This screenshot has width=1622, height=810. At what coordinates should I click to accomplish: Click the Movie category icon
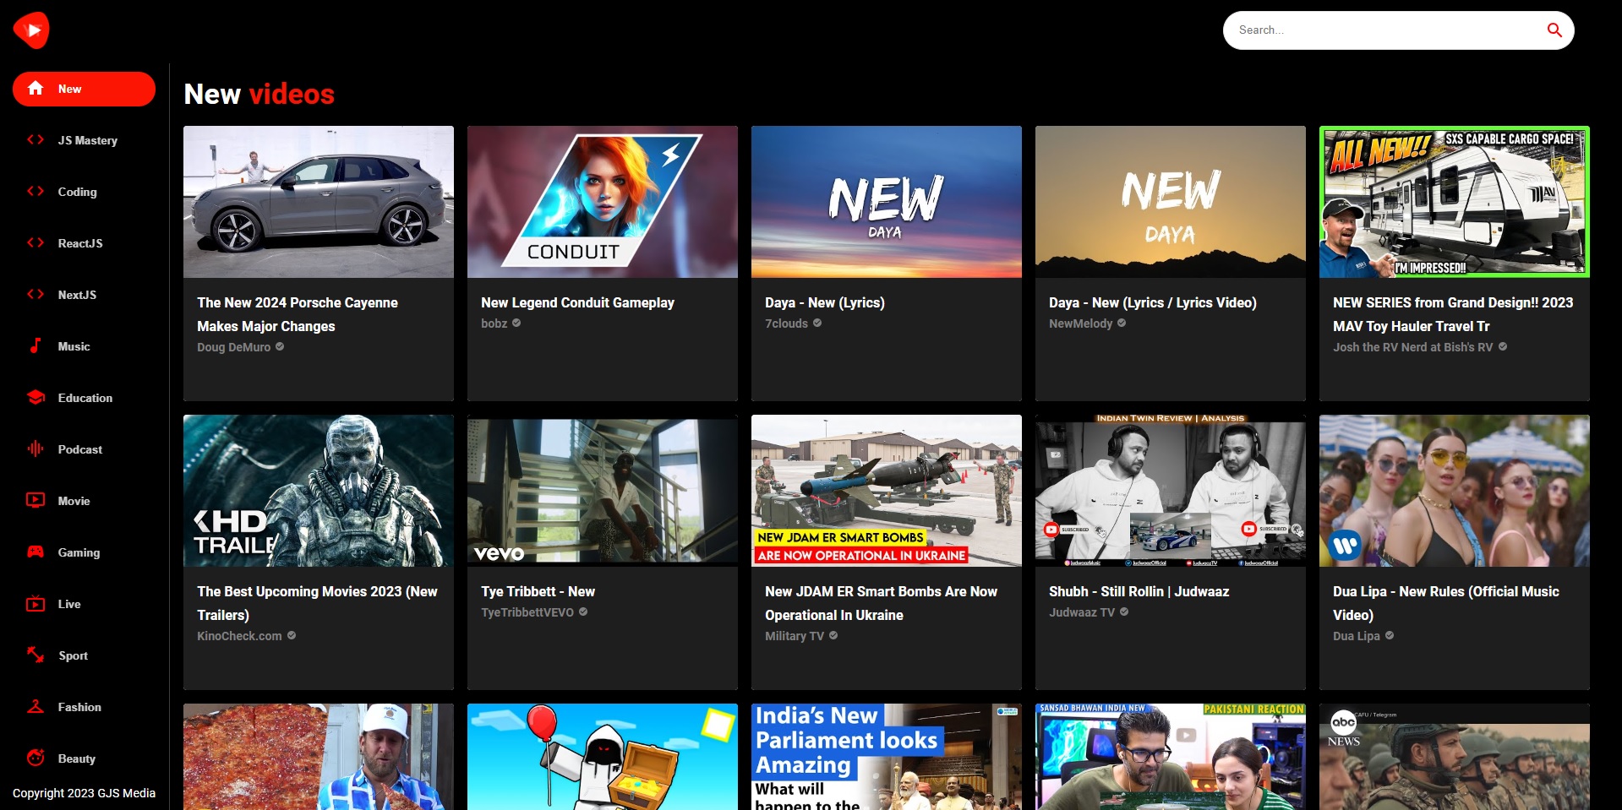click(x=35, y=501)
